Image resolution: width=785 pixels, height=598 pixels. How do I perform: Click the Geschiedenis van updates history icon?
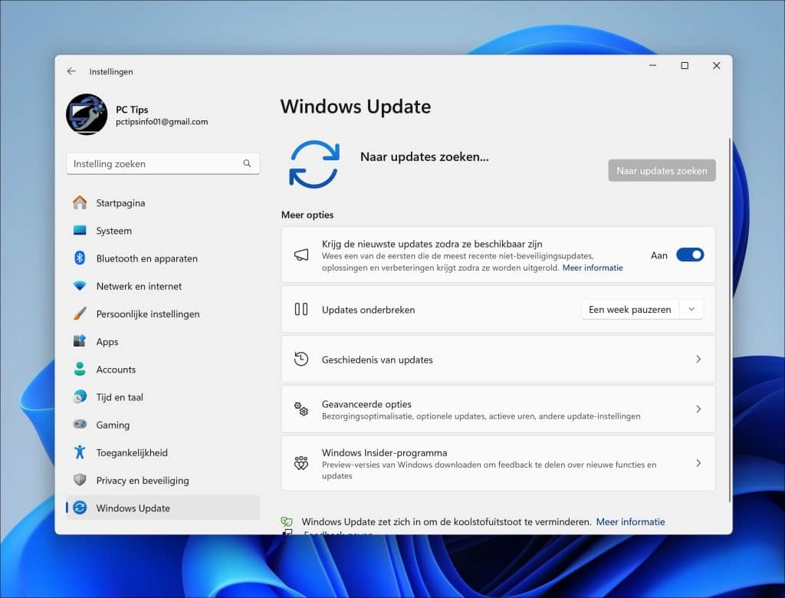coord(301,359)
